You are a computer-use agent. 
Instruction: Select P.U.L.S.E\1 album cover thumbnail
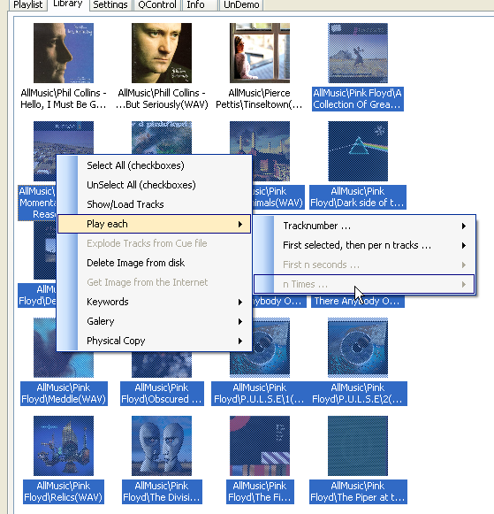260,348
